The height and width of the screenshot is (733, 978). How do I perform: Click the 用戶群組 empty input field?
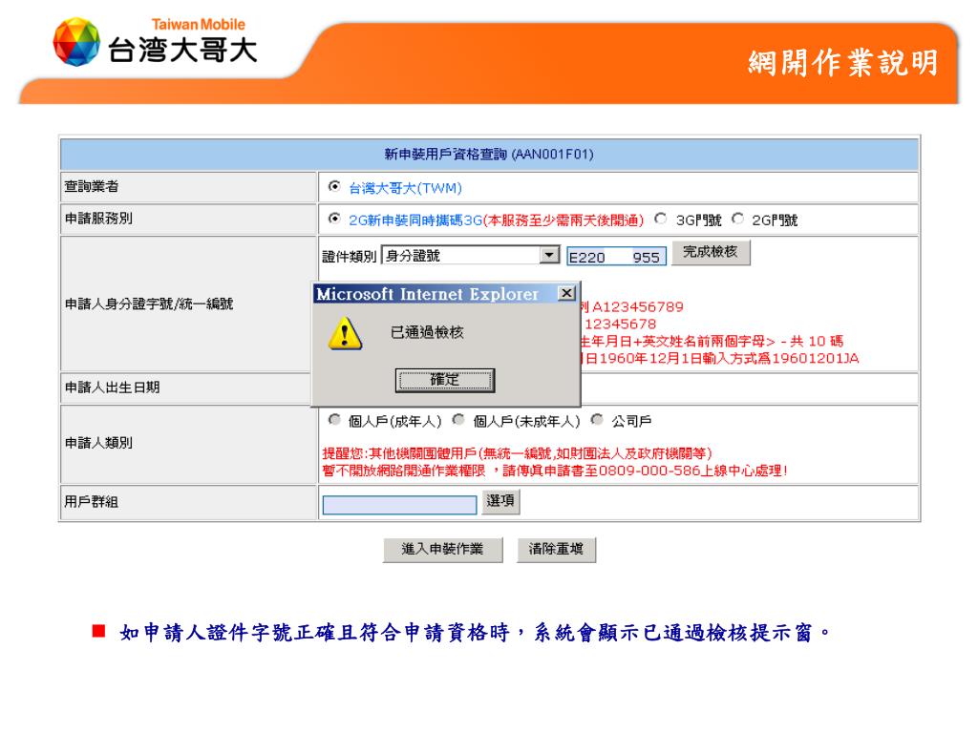tap(400, 504)
